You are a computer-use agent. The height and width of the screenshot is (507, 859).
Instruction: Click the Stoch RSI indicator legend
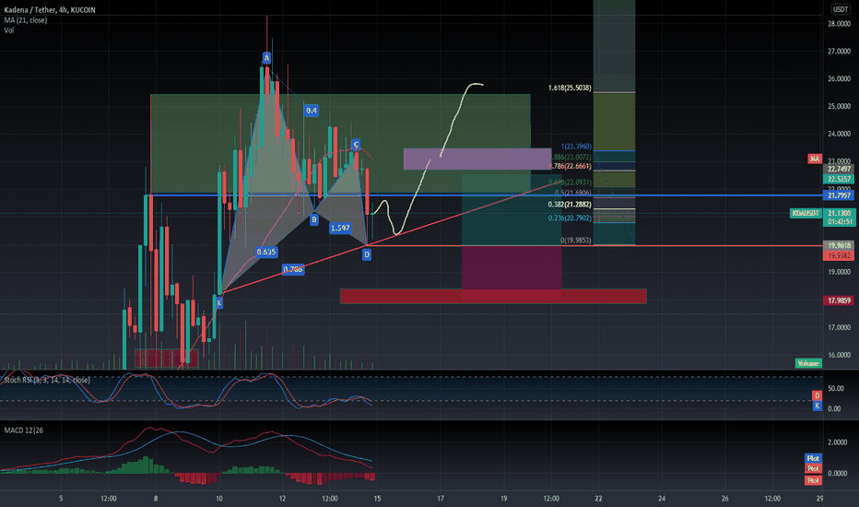click(x=47, y=380)
